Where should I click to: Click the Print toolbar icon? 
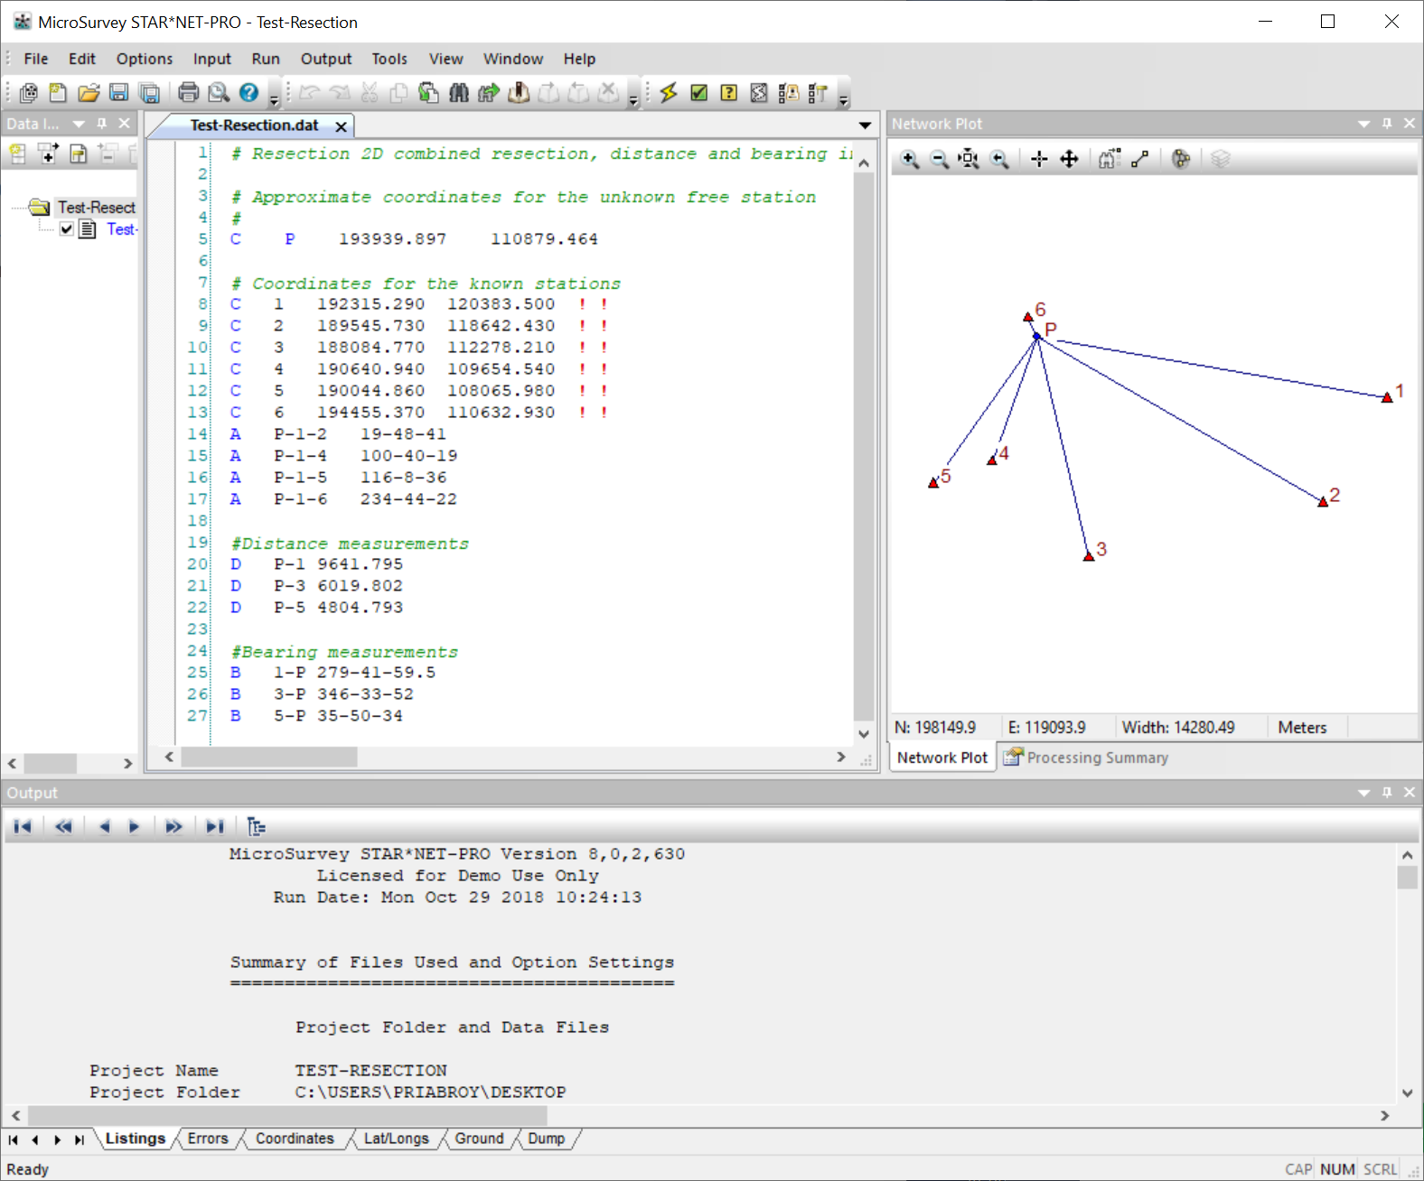pyautogui.click(x=188, y=92)
